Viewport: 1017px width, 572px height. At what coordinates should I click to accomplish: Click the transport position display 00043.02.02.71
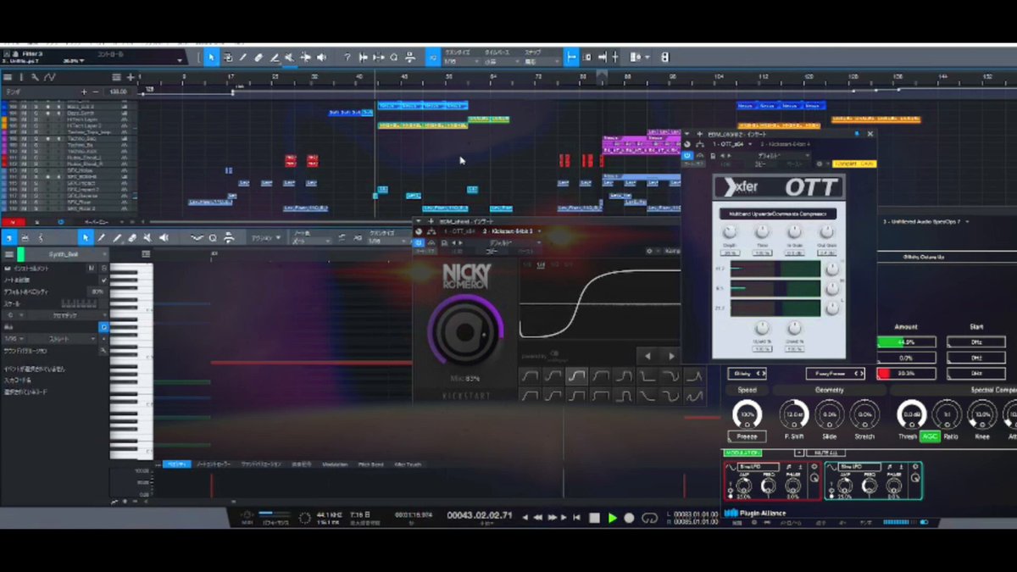(x=478, y=516)
